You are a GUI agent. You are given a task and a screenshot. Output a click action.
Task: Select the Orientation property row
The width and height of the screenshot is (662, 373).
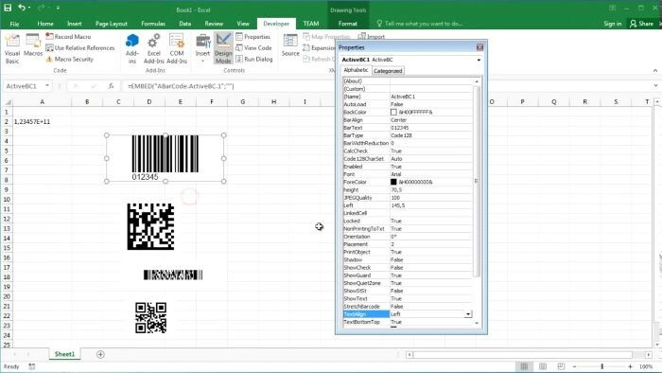click(x=408, y=237)
